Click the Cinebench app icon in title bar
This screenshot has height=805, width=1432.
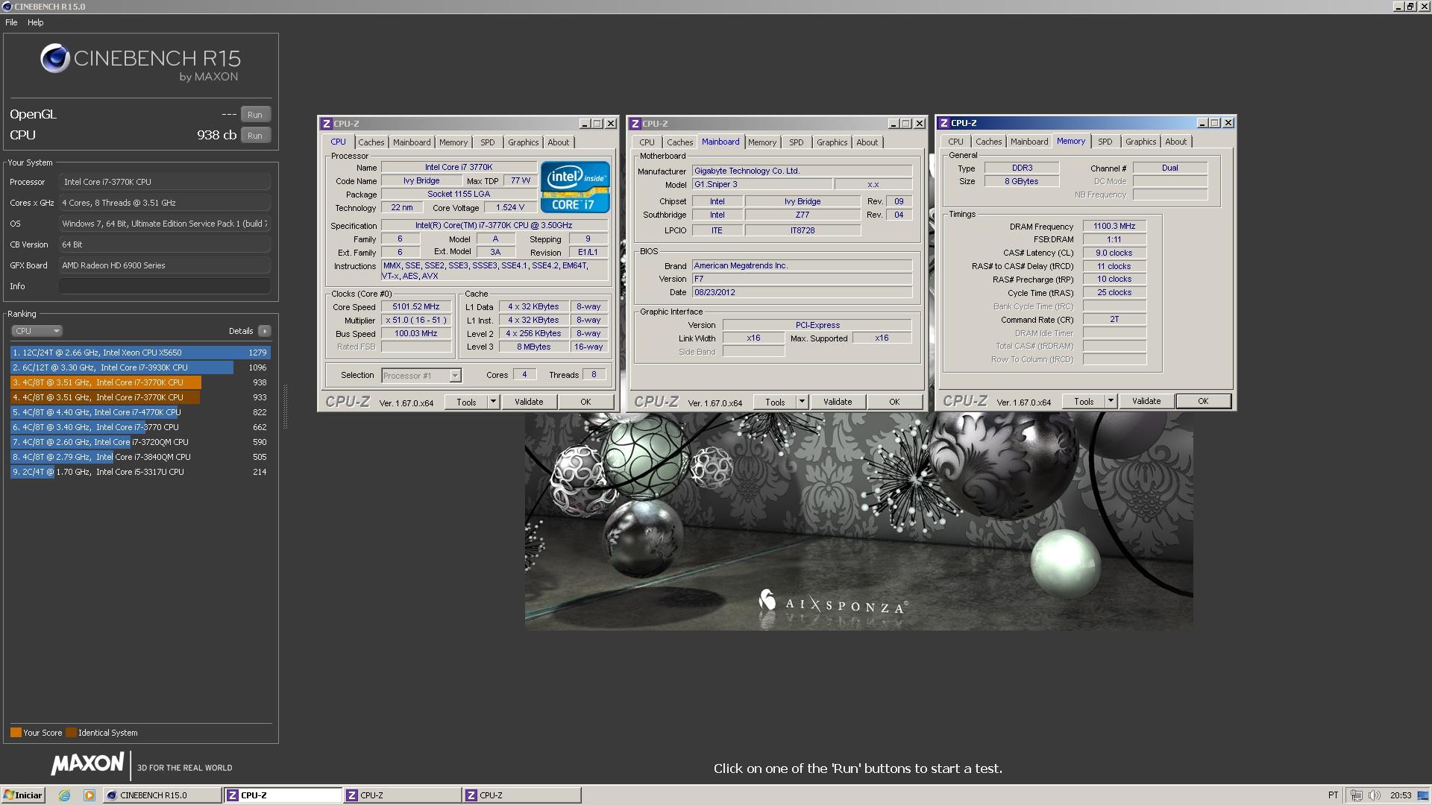click(x=6, y=6)
